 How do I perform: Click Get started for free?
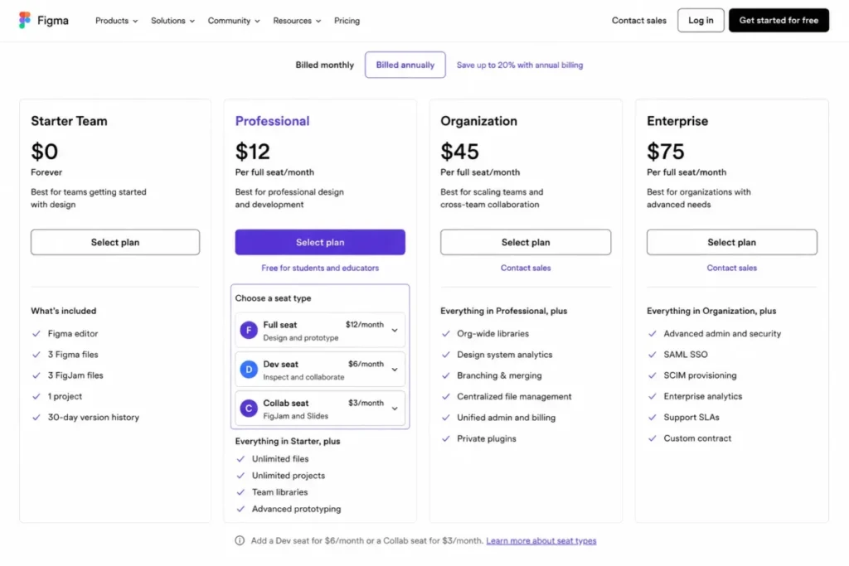779,21
